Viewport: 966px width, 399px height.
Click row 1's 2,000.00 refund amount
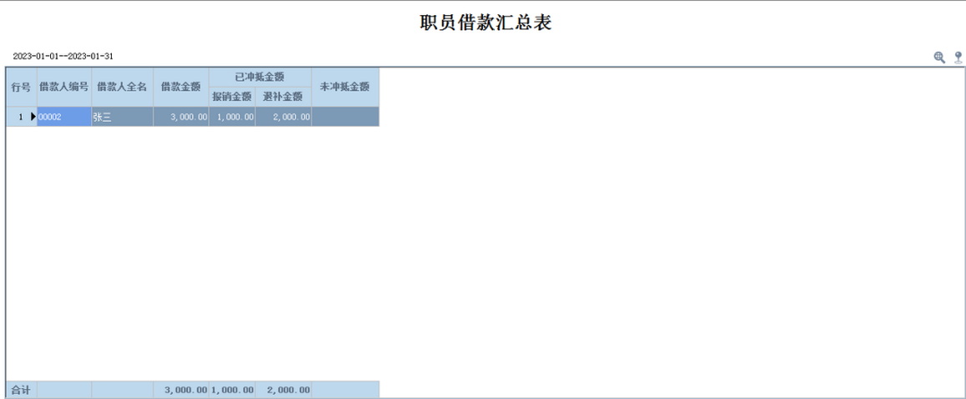284,117
